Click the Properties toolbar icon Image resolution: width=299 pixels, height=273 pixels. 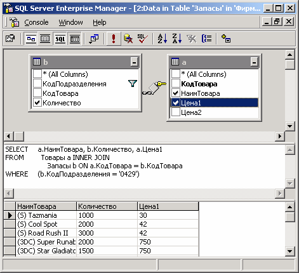pos(10,39)
